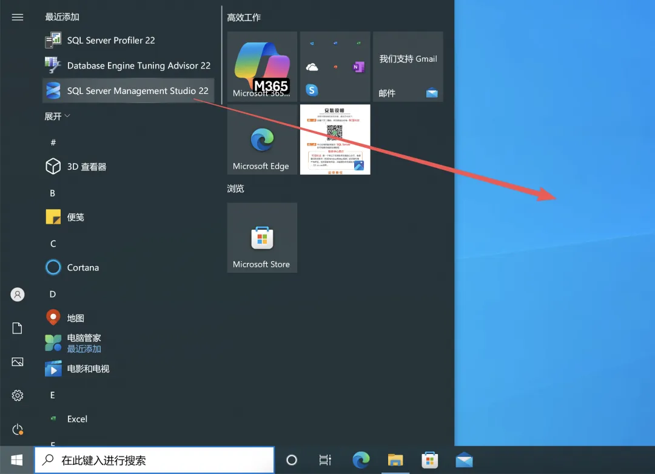Click the 3D 查看器 cube icon
Viewport: 655px width, 474px height.
tap(53, 167)
